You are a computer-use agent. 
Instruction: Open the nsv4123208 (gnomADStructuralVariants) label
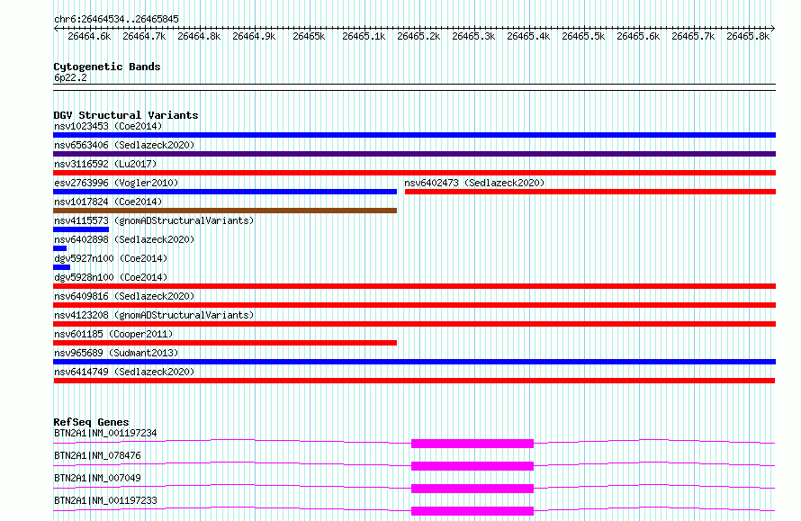click(x=154, y=315)
